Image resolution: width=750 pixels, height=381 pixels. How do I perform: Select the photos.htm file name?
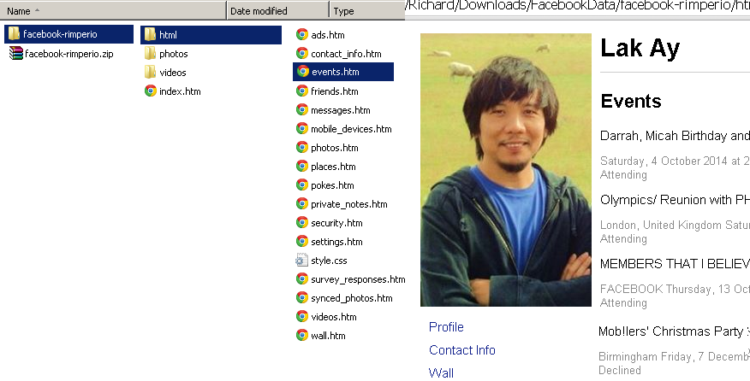[335, 148]
